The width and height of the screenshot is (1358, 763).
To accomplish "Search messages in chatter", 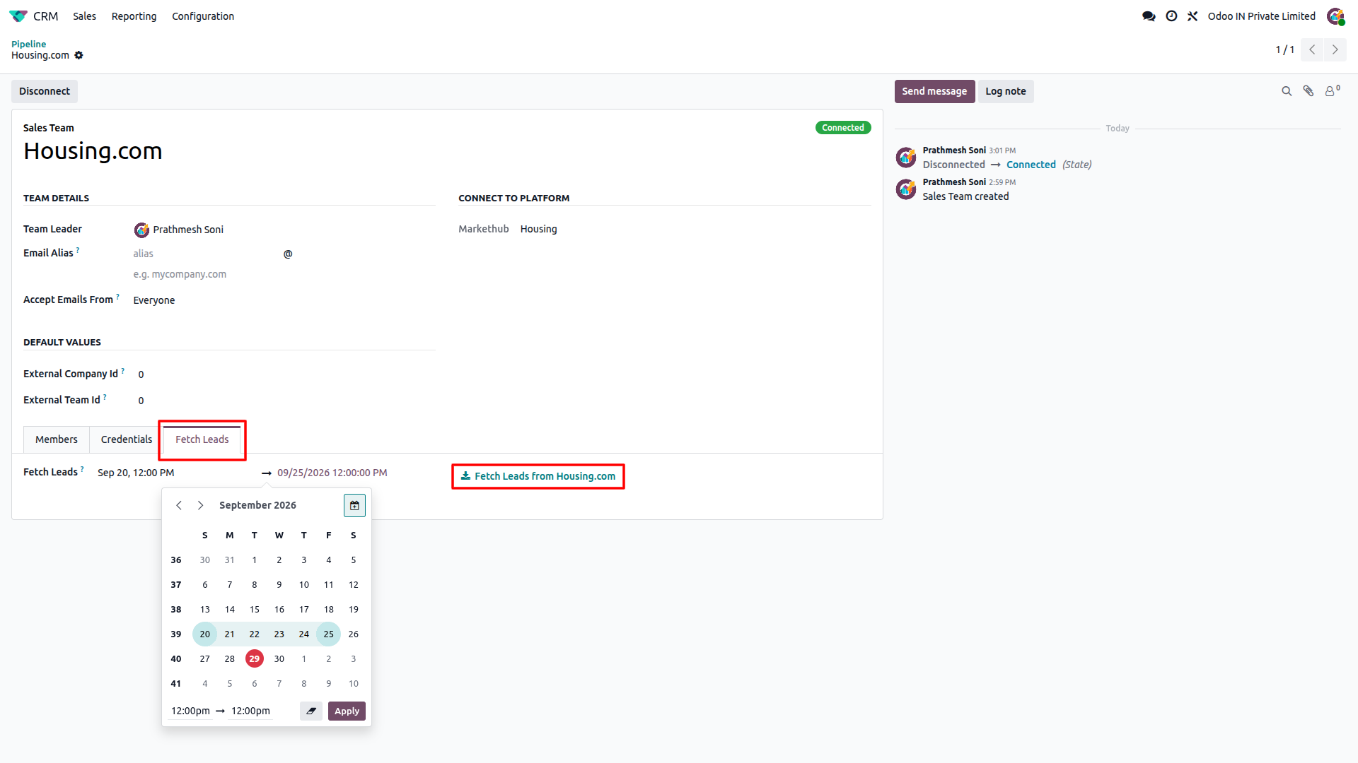I will point(1287,91).
